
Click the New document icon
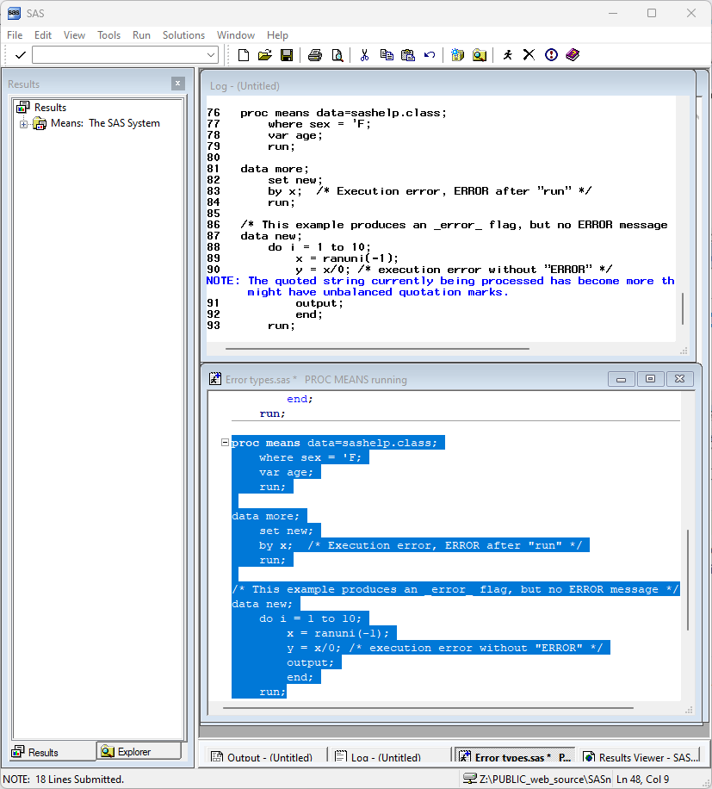244,55
